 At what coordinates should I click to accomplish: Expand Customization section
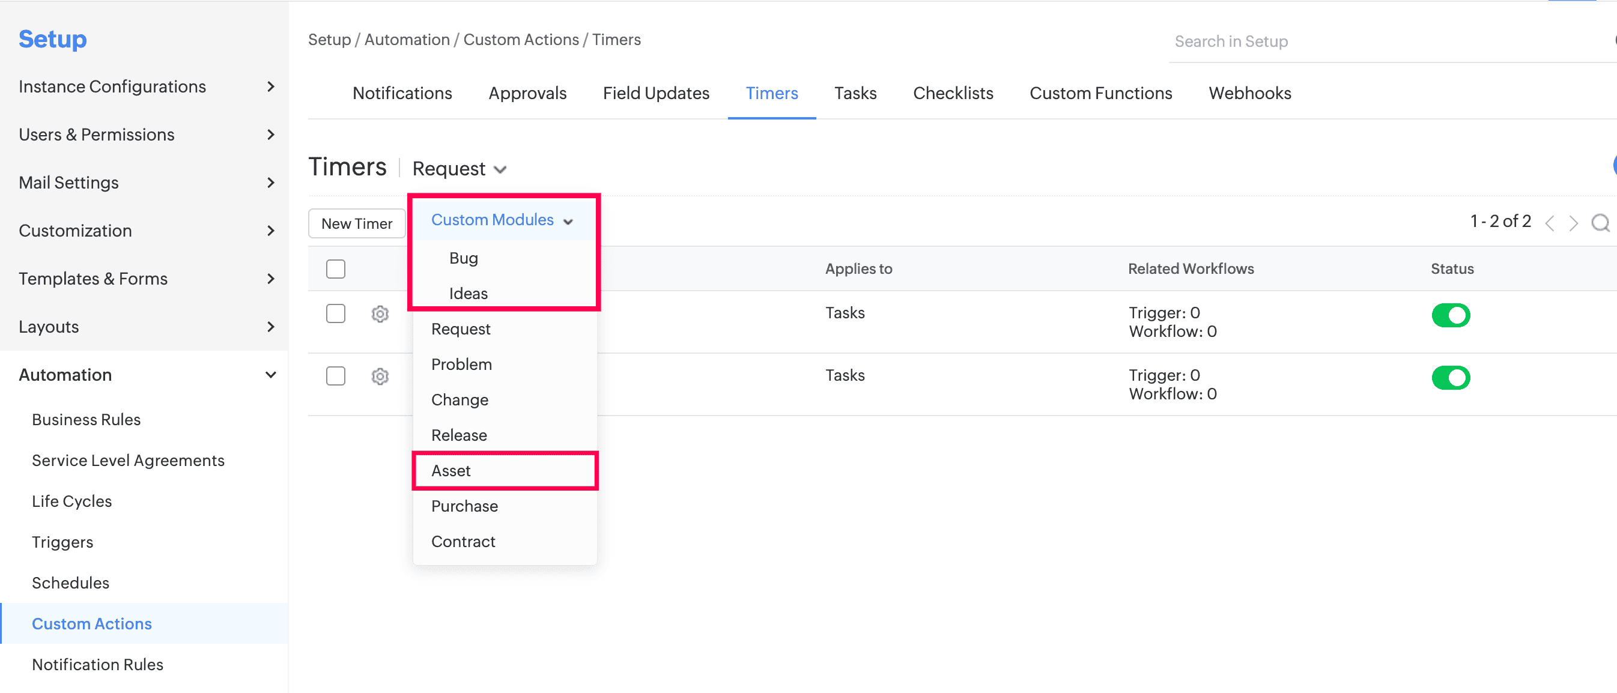(144, 231)
